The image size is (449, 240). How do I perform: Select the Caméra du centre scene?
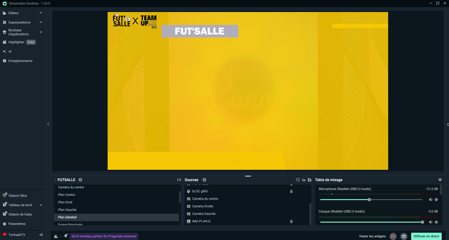(116, 187)
